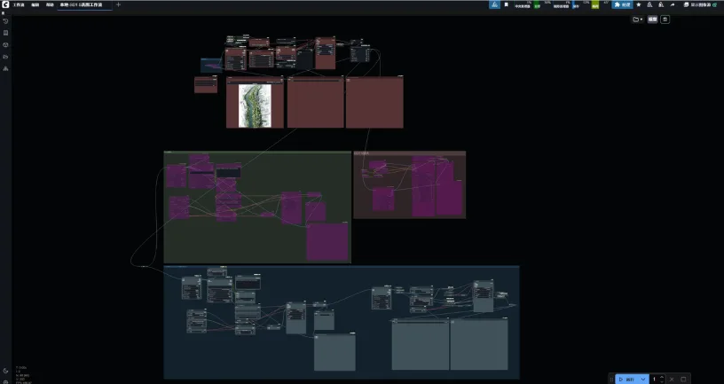Click the star favorite icon
Screen dimensions: 724x384
[639, 4]
